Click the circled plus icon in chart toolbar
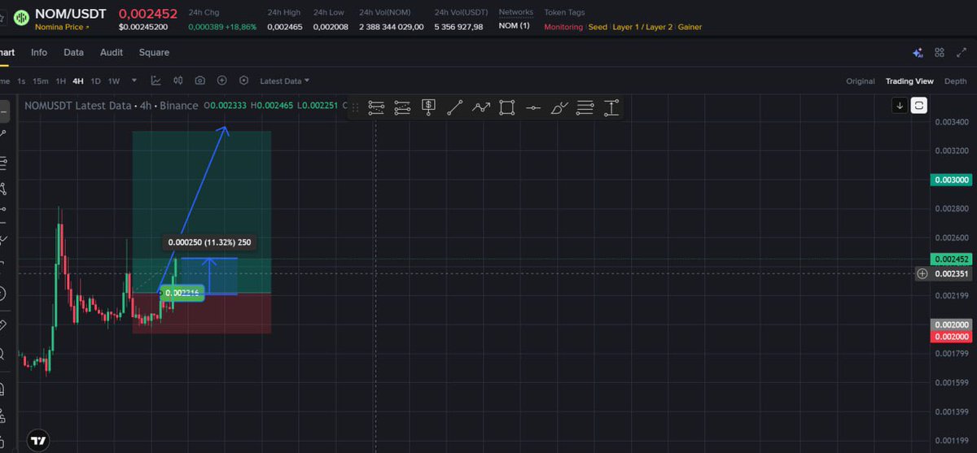Image resolution: width=977 pixels, height=453 pixels. (221, 81)
